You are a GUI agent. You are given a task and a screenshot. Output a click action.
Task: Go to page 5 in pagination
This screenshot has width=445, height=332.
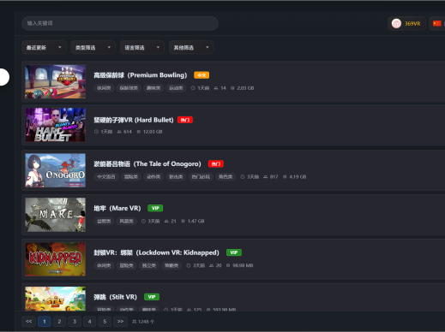pyautogui.click(x=105, y=322)
